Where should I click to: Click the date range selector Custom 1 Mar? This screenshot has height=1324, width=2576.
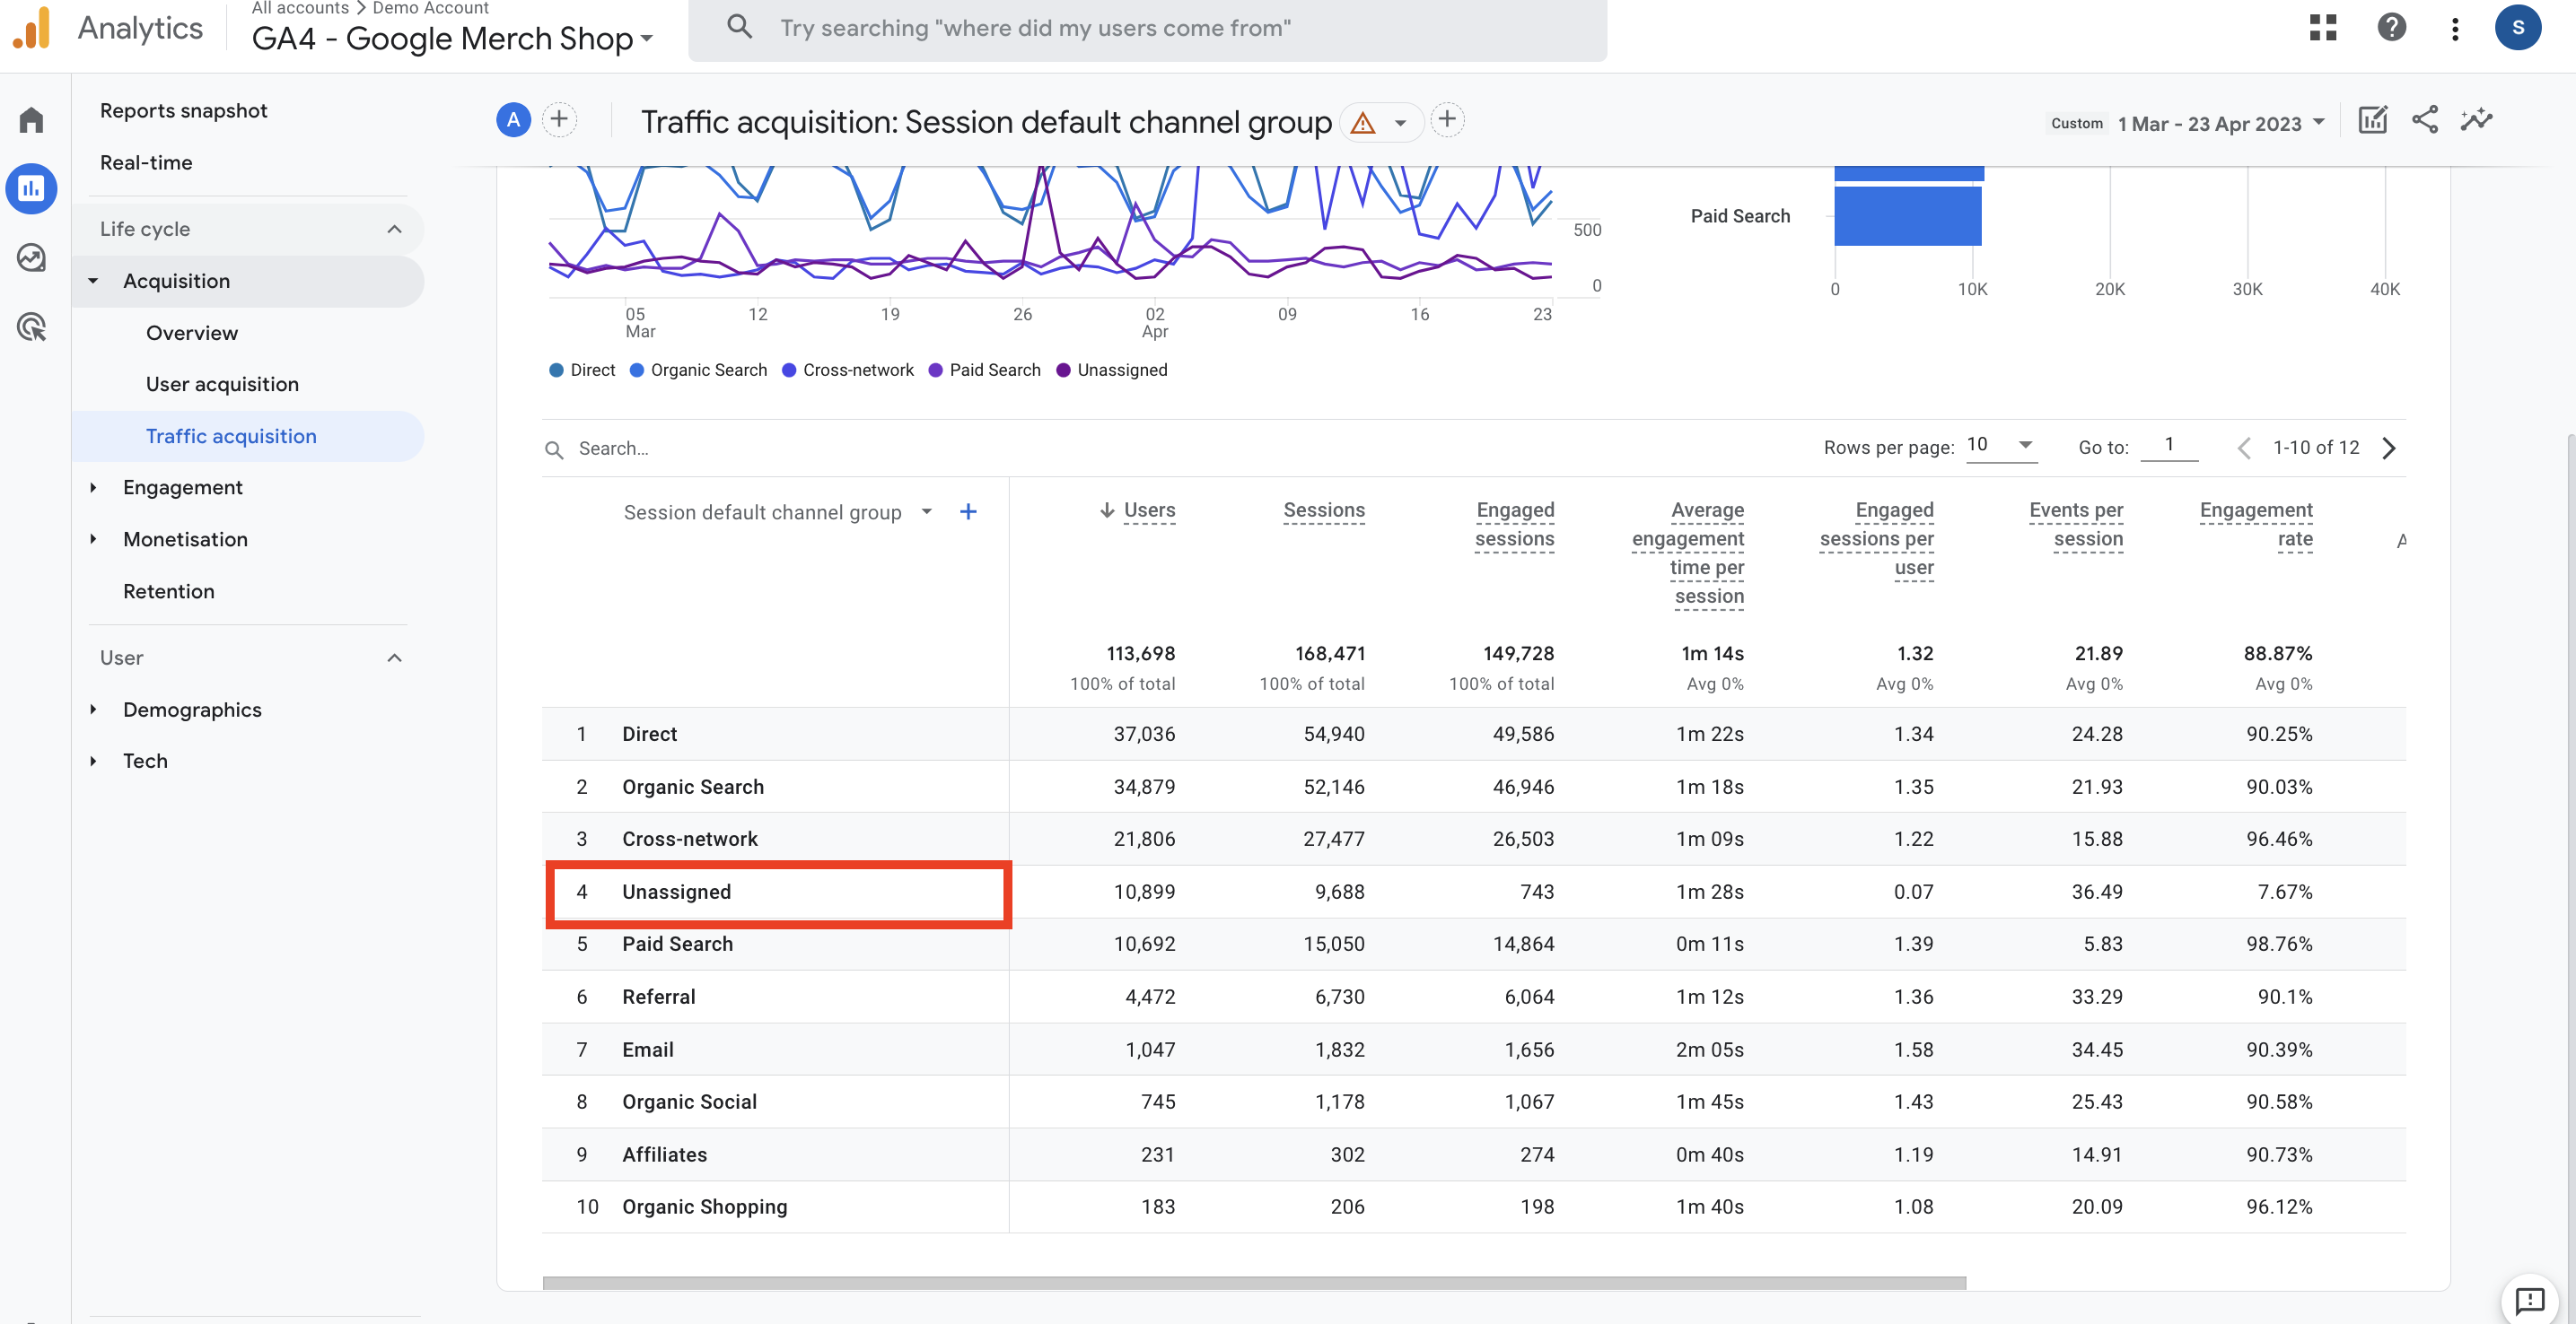pos(2187,120)
